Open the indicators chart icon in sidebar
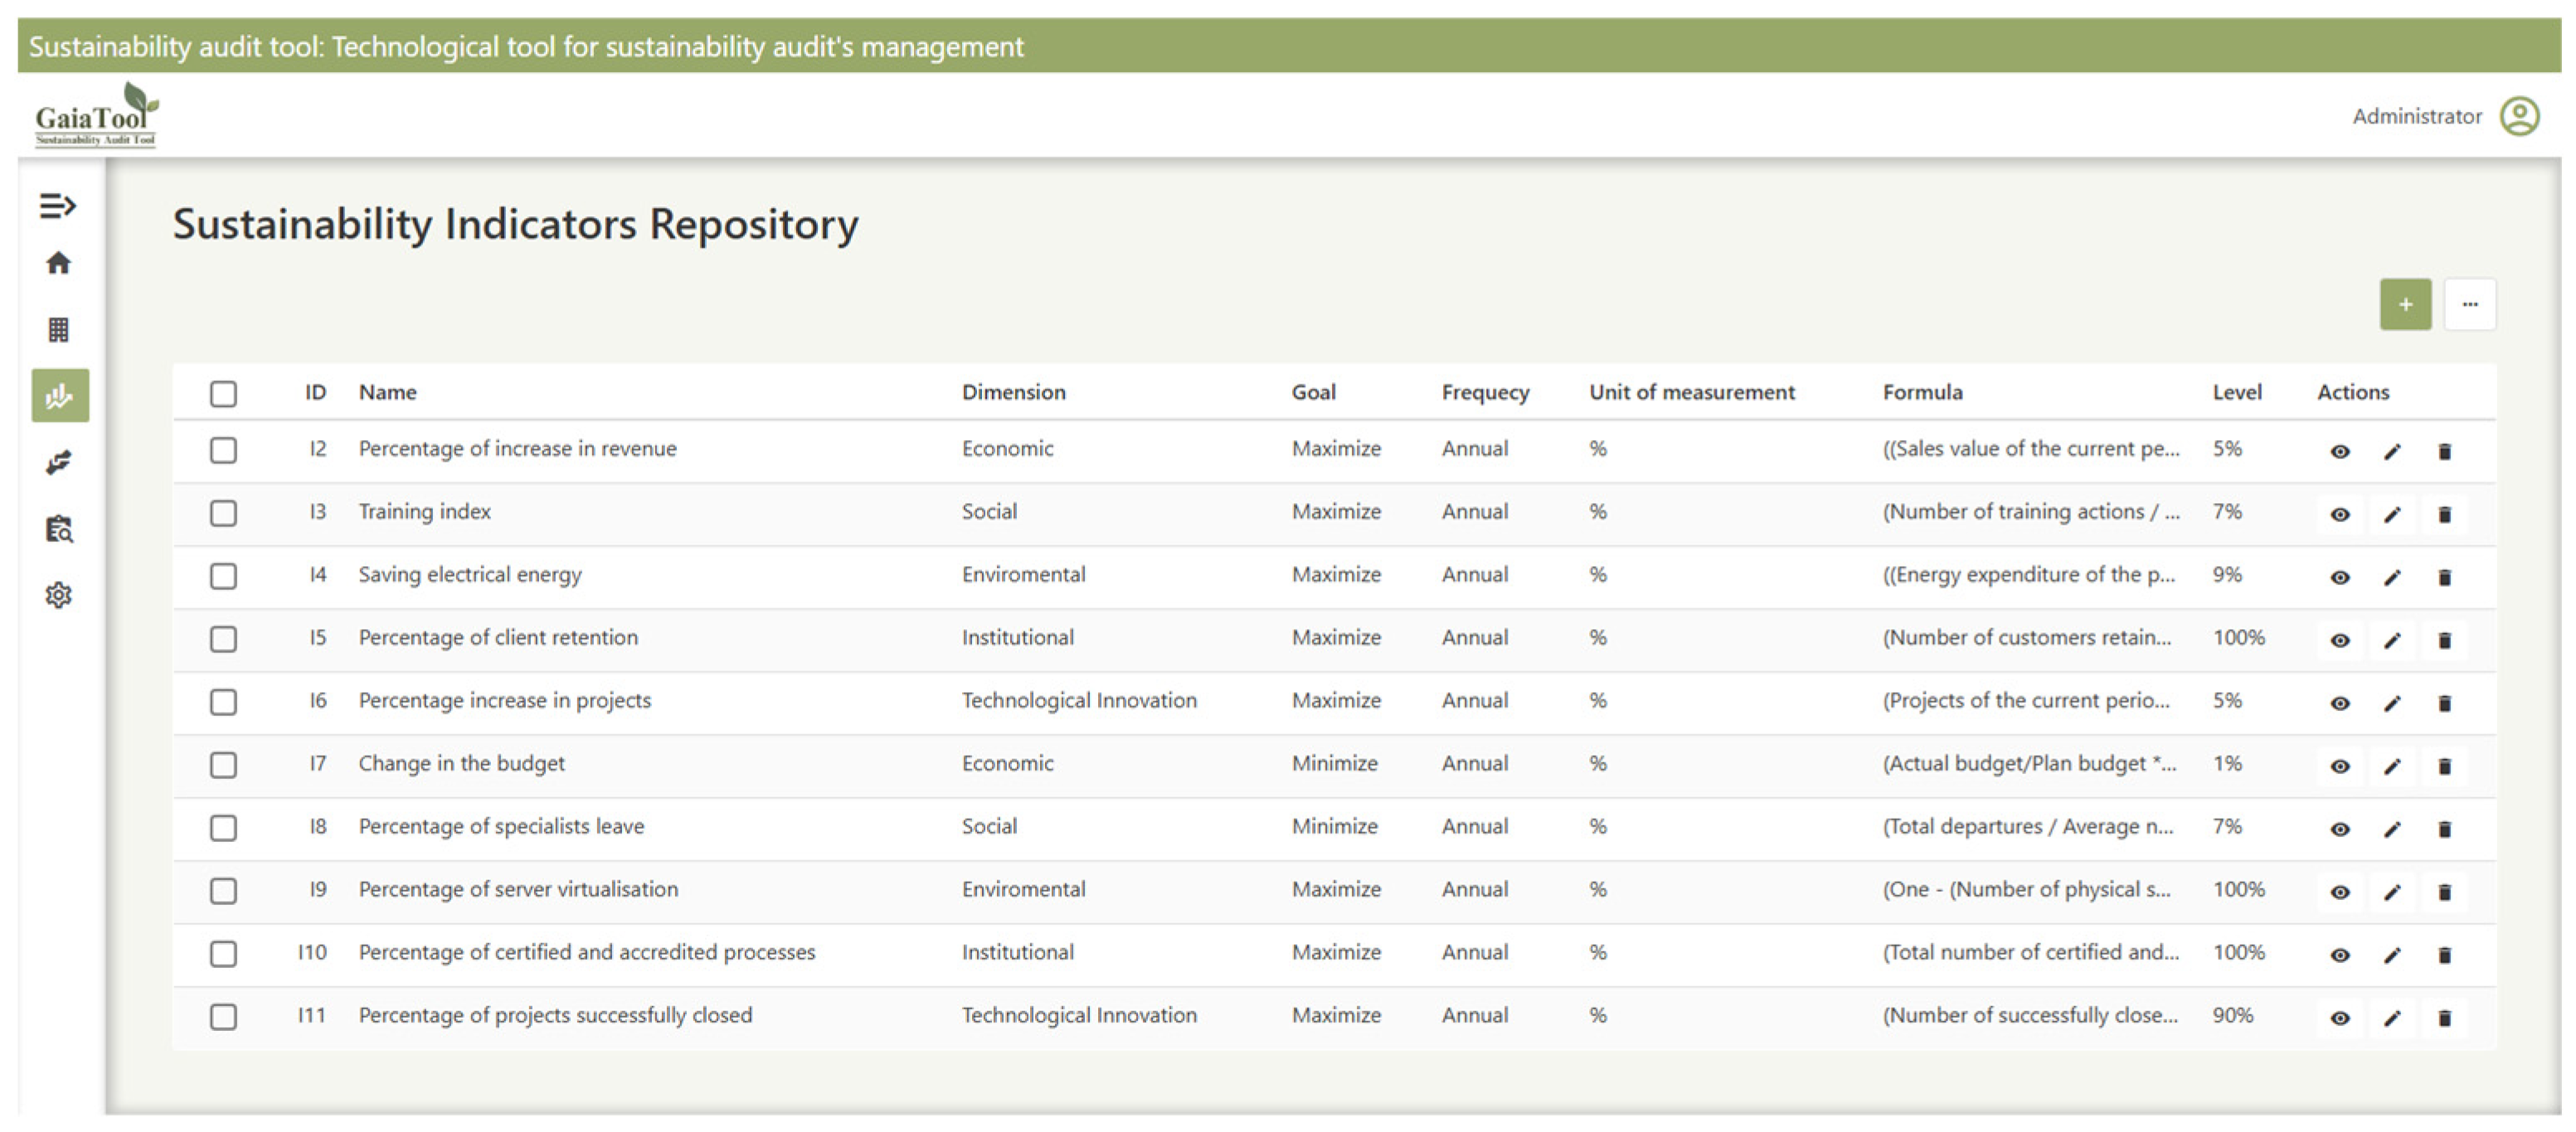 (x=60, y=395)
